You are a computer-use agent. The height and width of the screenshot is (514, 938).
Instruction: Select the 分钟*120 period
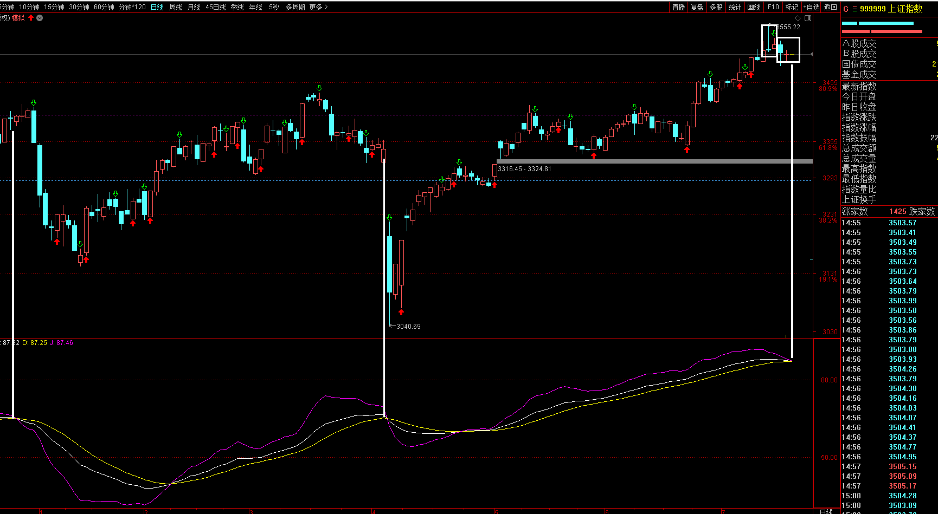pos(132,7)
